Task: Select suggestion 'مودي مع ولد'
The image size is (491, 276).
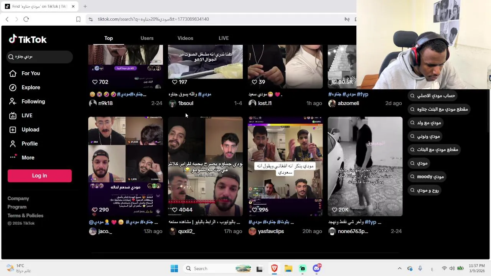Action: point(425,123)
